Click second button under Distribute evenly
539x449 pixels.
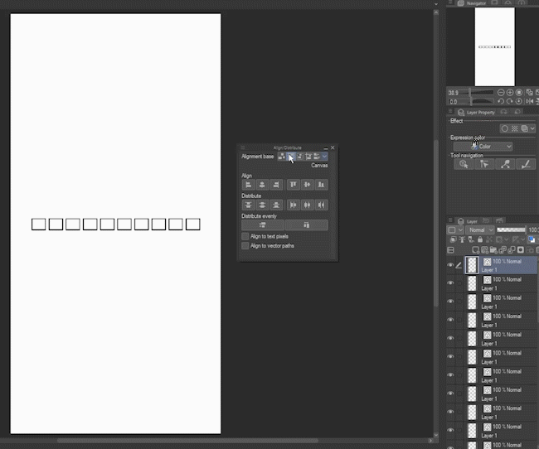click(306, 225)
